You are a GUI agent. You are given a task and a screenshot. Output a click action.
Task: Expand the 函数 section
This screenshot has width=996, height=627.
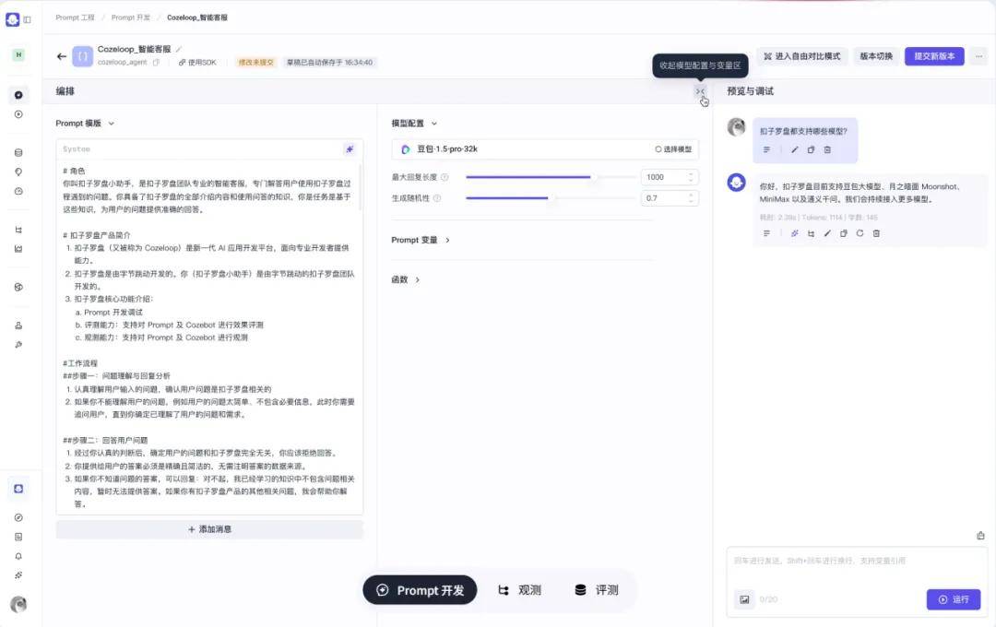tap(406, 279)
